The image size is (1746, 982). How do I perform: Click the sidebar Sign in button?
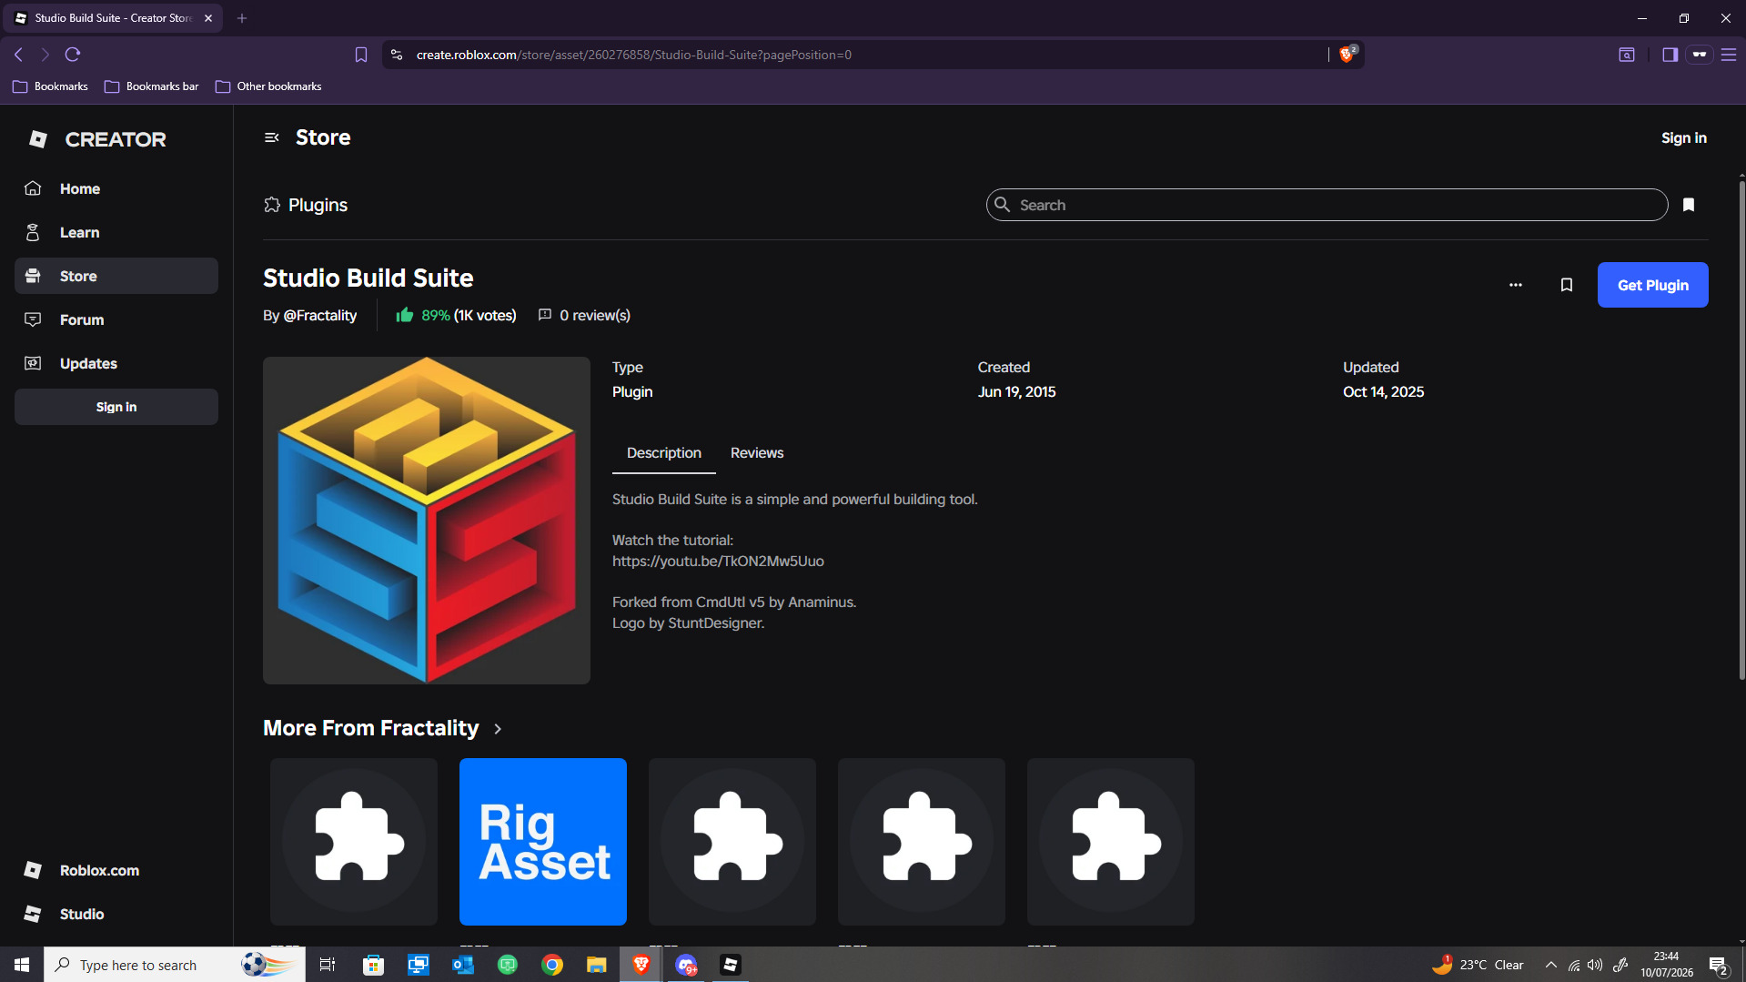(x=116, y=407)
